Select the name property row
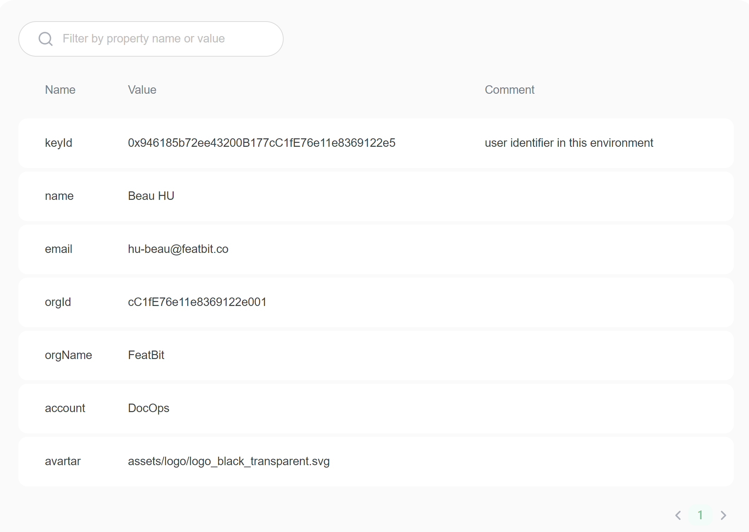The width and height of the screenshot is (749, 532). click(59, 196)
